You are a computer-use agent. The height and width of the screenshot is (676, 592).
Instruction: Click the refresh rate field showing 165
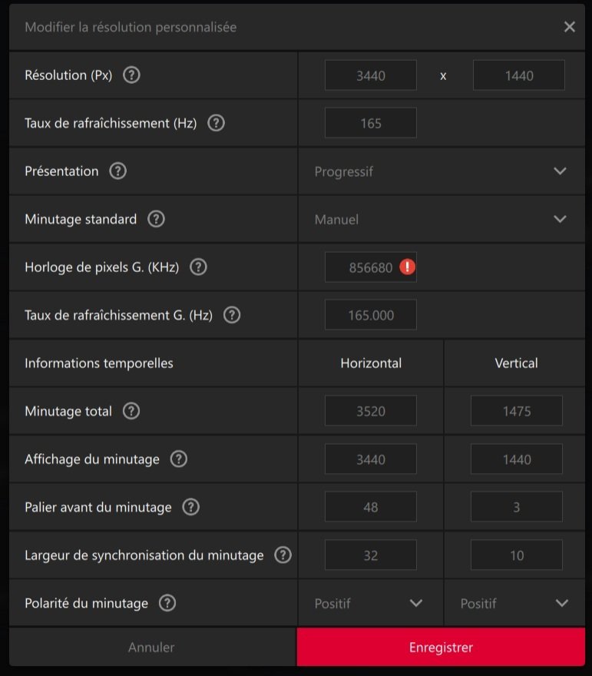point(371,124)
